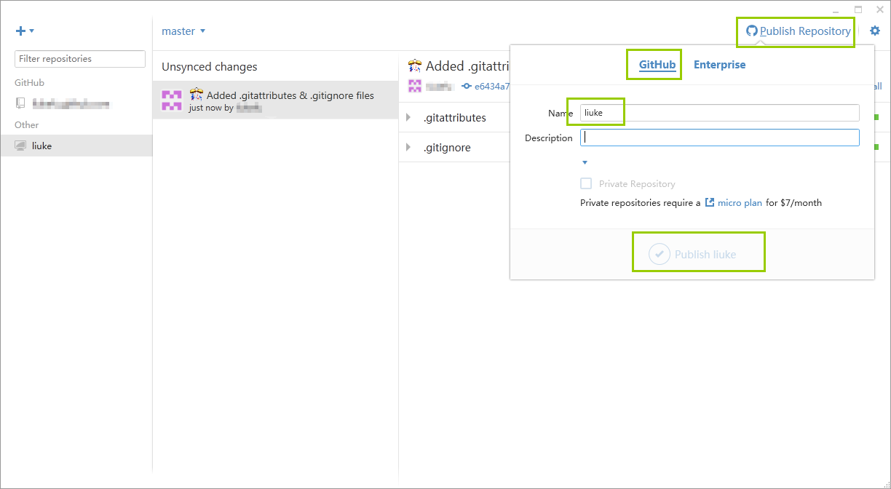Expand the .gitattributes file diff
This screenshot has height=489, width=891.
pyautogui.click(x=408, y=117)
